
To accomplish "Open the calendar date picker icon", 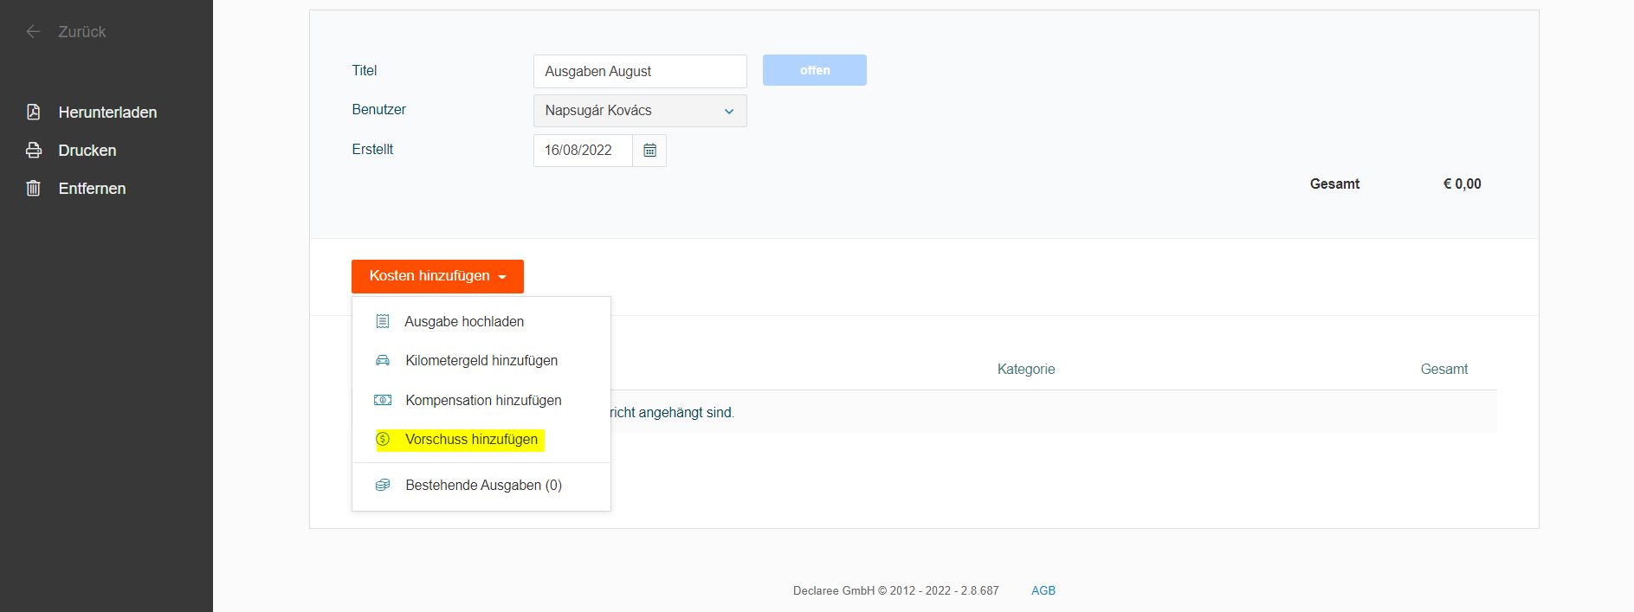I will pyautogui.click(x=649, y=151).
